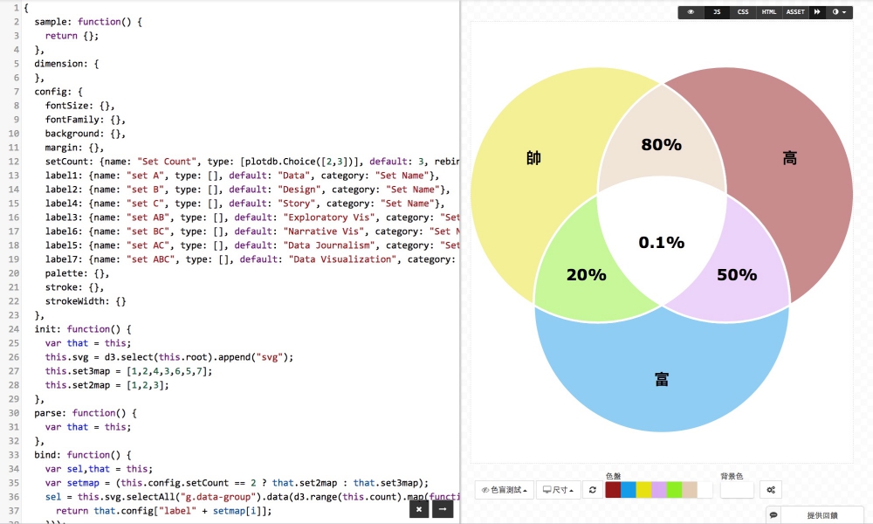Select the beige palette swatch
Viewport: 873px width, 524px height.
coord(690,490)
